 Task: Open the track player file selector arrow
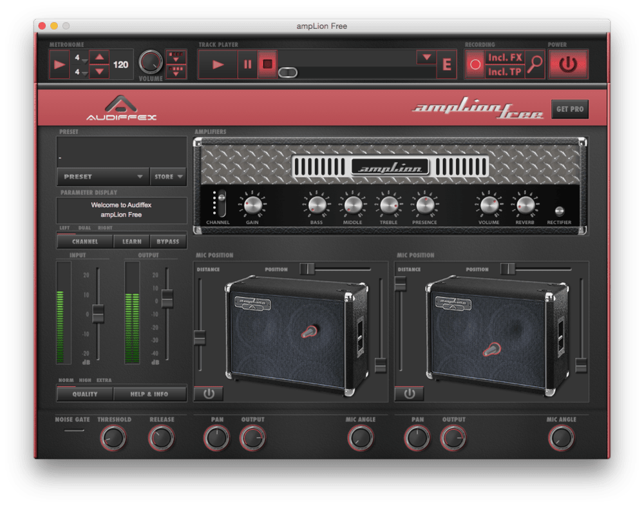426,57
